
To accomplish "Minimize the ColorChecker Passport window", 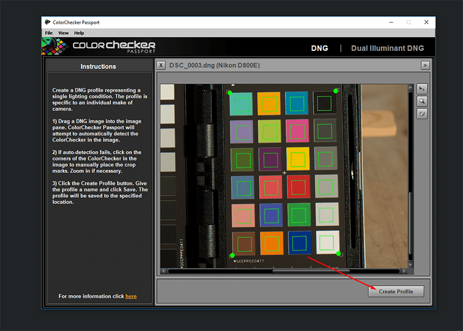I will (391, 22).
